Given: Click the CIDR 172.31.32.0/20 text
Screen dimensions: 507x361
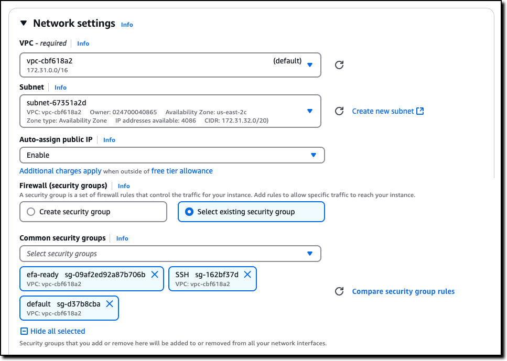Looking at the screenshot, I should 236,121.
